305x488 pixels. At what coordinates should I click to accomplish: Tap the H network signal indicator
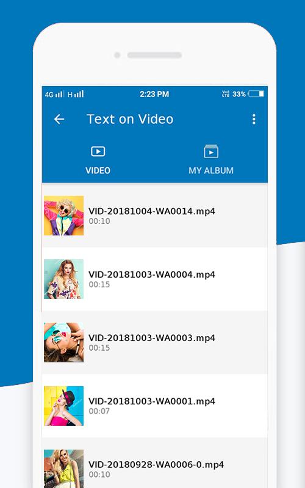tap(76, 94)
